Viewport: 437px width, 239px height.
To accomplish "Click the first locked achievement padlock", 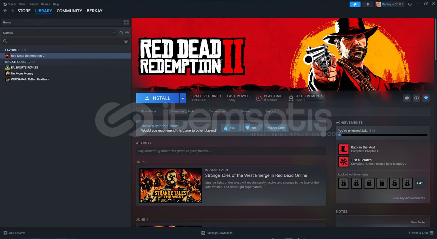I will tap(343, 183).
